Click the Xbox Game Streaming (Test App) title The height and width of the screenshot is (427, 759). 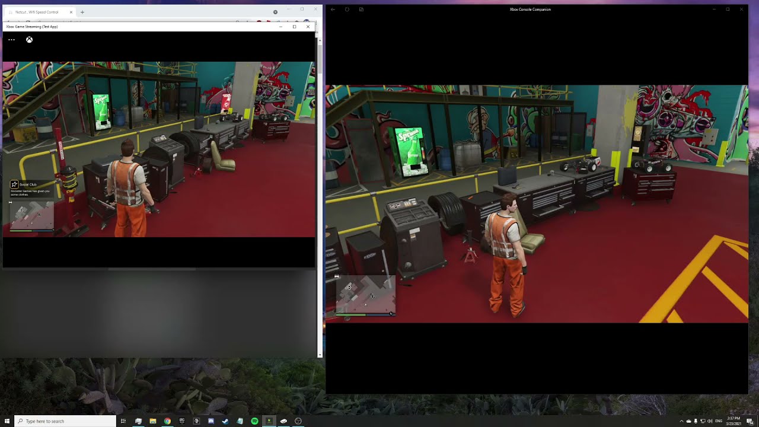pos(32,27)
